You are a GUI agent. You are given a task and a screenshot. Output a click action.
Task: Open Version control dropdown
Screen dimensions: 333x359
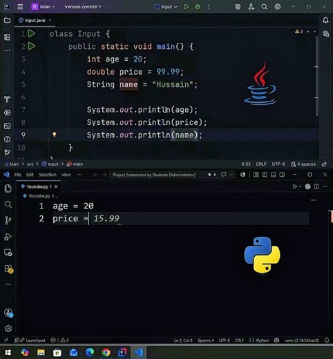point(83,7)
